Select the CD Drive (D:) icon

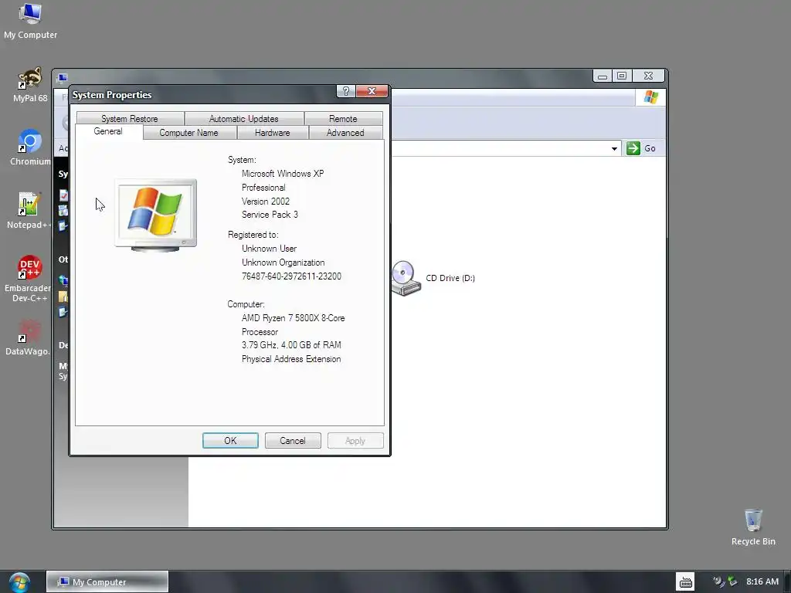click(x=405, y=278)
